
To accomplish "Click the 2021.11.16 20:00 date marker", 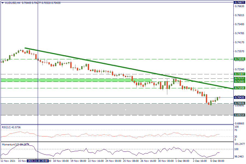I will 38,161.
